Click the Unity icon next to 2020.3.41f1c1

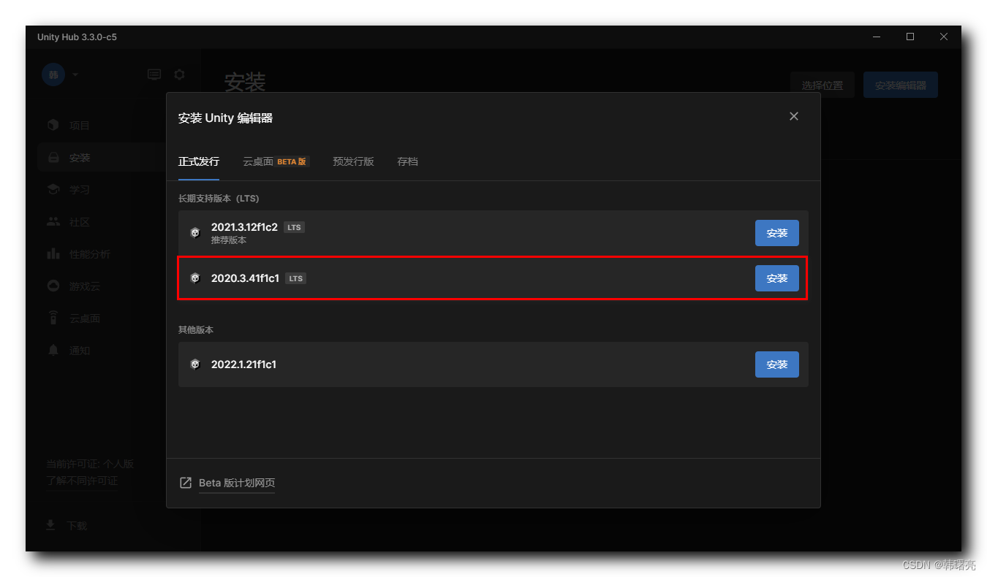(x=195, y=278)
